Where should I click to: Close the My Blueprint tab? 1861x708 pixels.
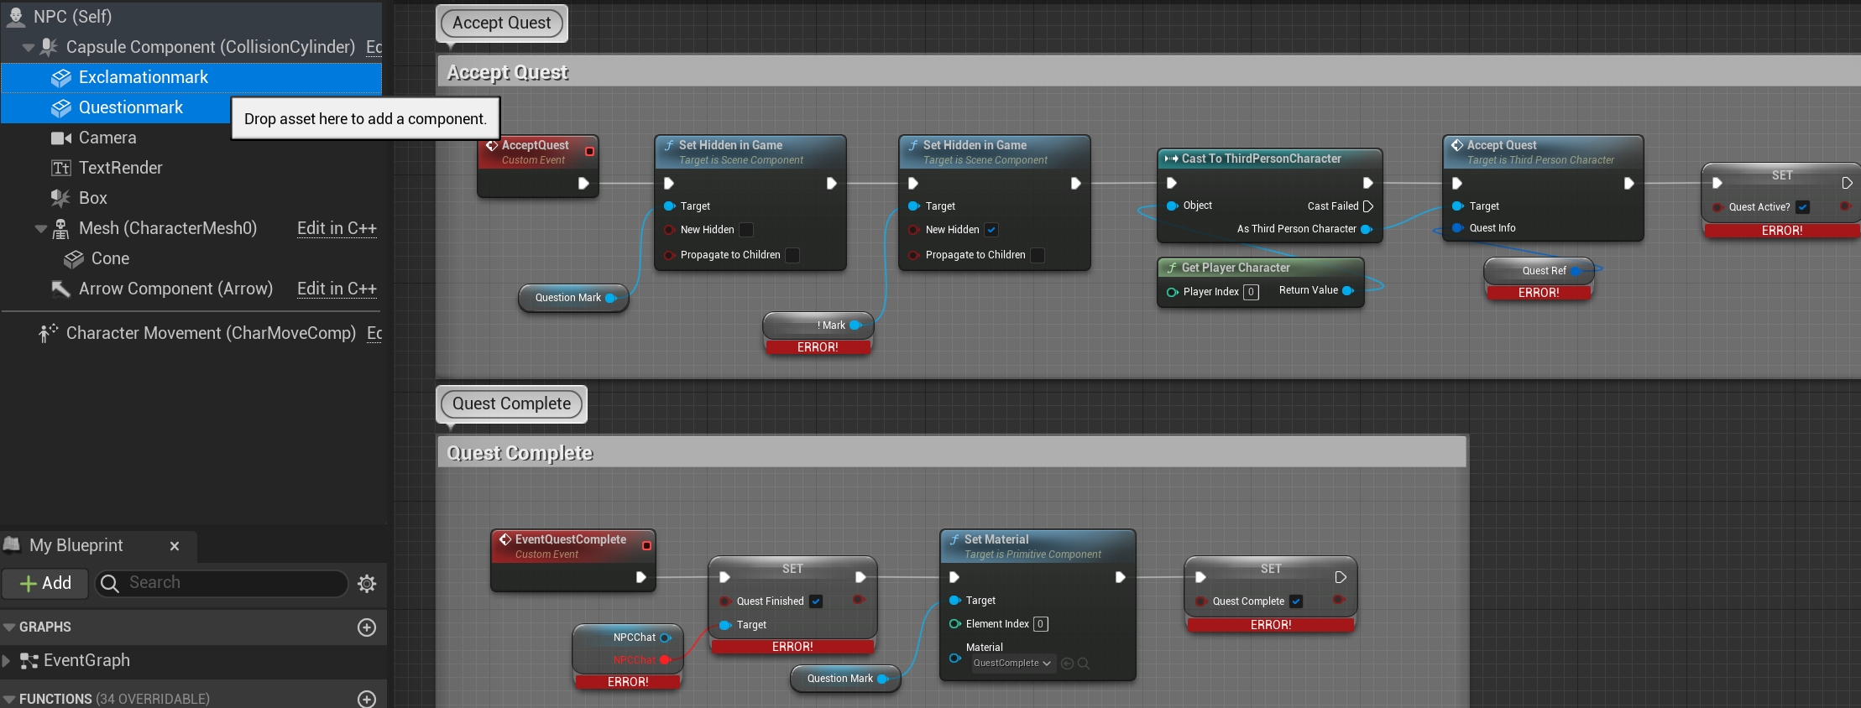click(175, 546)
